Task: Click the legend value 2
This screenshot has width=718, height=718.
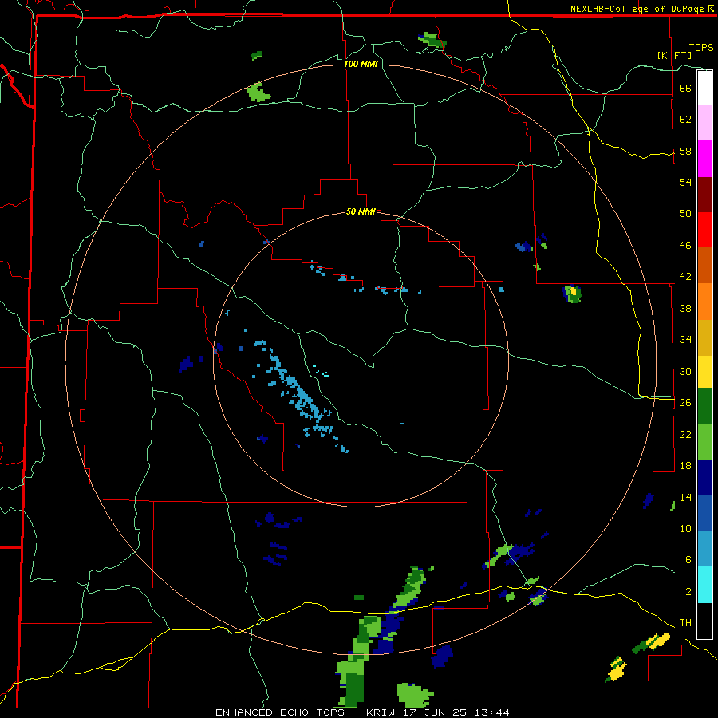Action: tap(688, 592)
